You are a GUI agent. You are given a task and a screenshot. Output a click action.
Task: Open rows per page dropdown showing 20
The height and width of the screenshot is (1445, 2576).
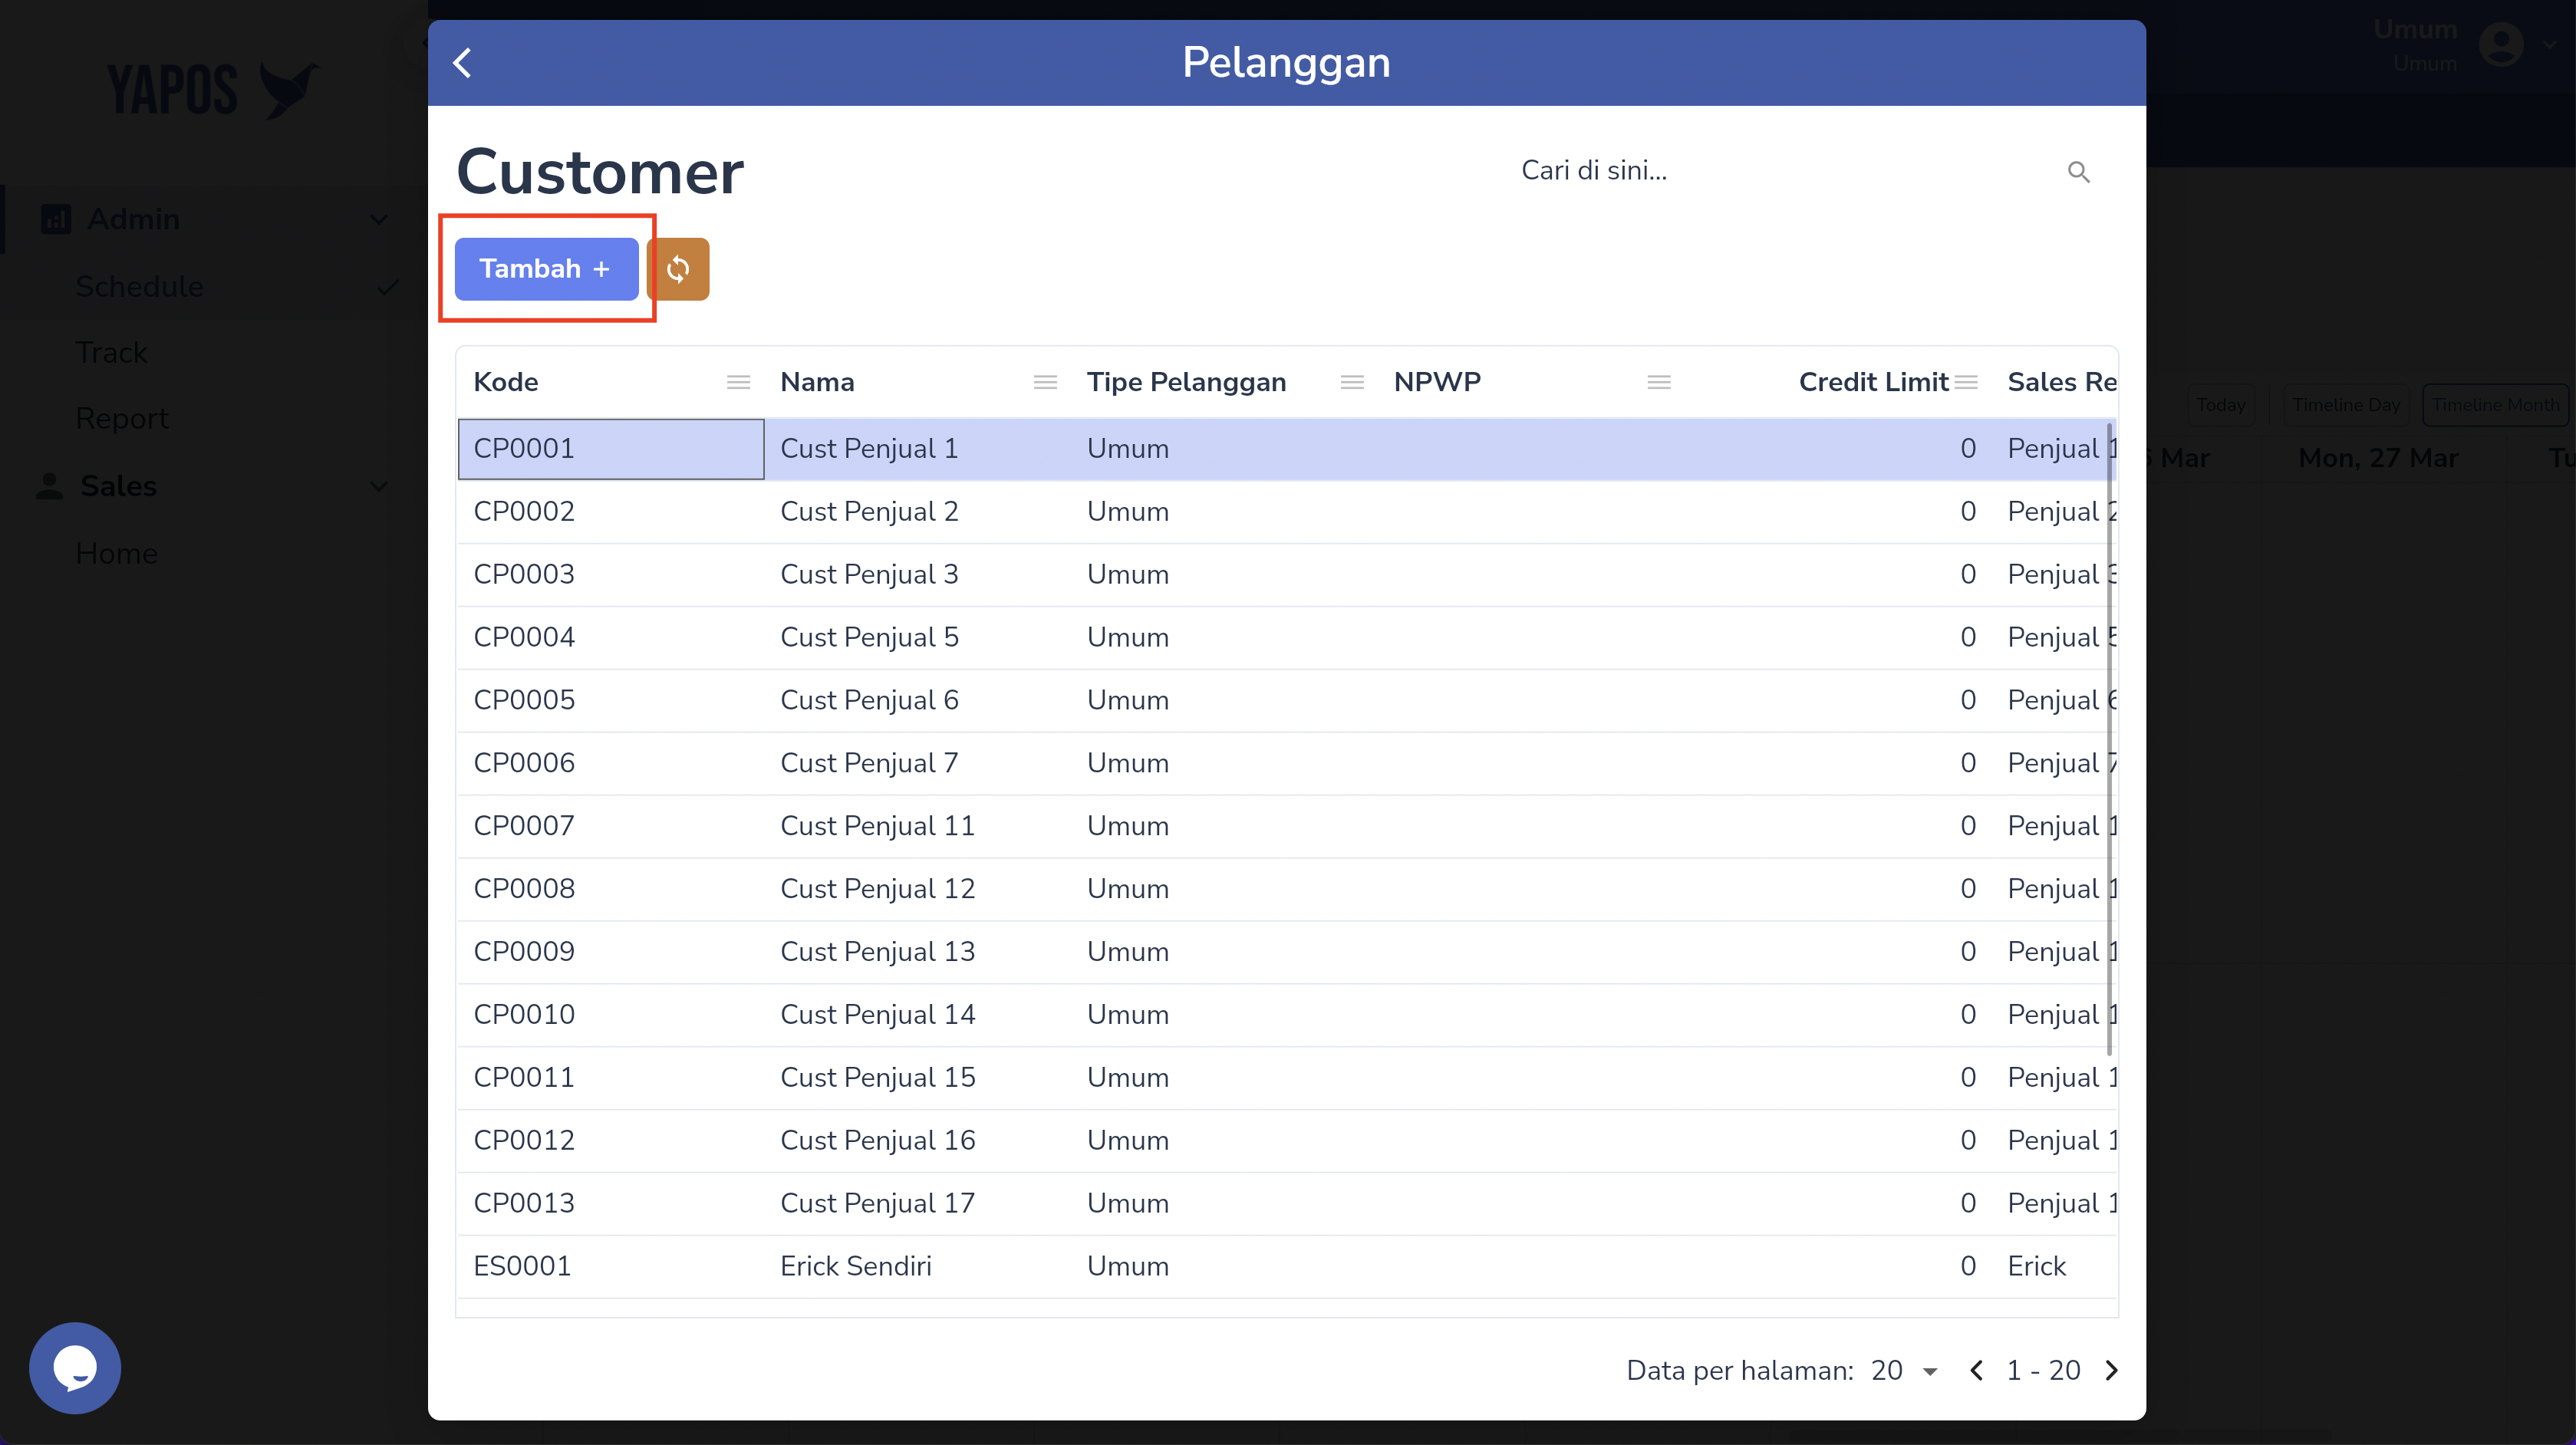click(1905, 1370)
